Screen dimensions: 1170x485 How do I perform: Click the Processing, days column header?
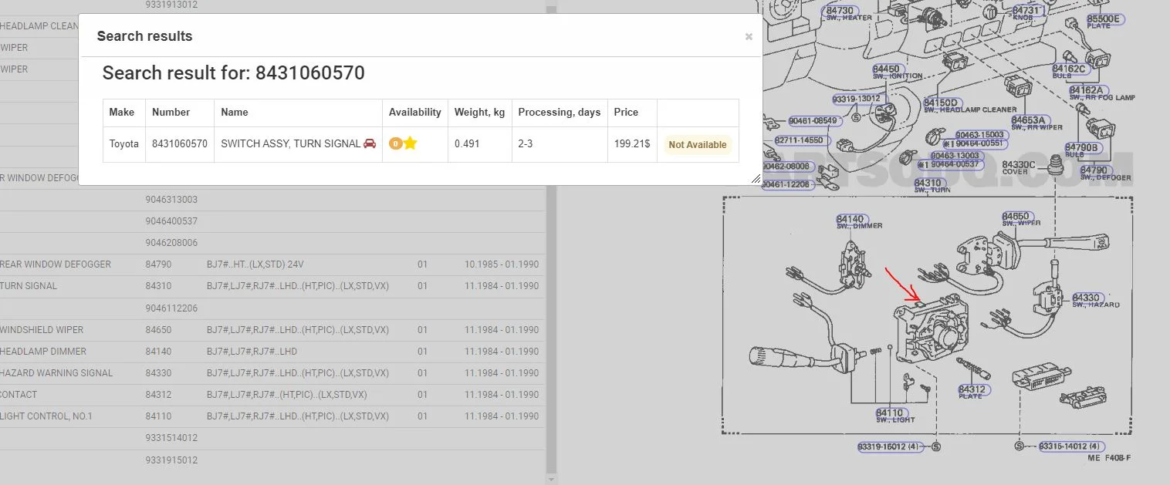tap(559, 113)
